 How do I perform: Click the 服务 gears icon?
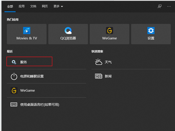click(14, 62)
